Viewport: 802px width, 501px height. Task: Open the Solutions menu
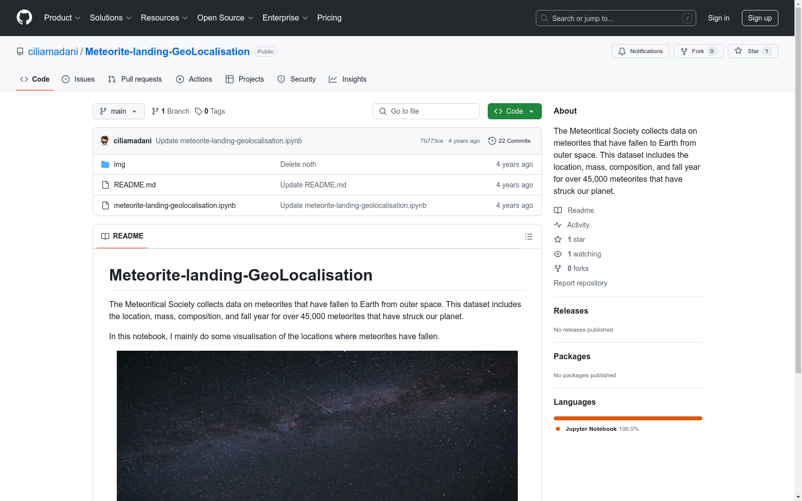(110, 18)
